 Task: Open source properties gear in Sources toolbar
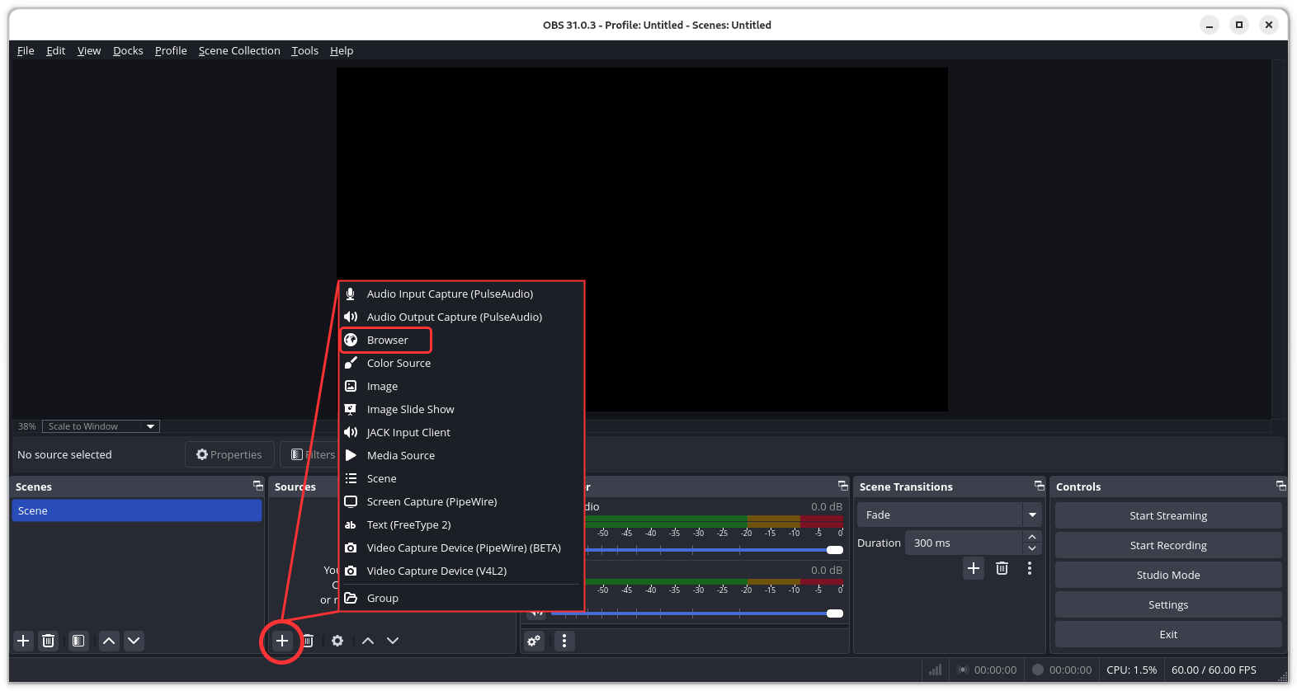coord(337,641)
